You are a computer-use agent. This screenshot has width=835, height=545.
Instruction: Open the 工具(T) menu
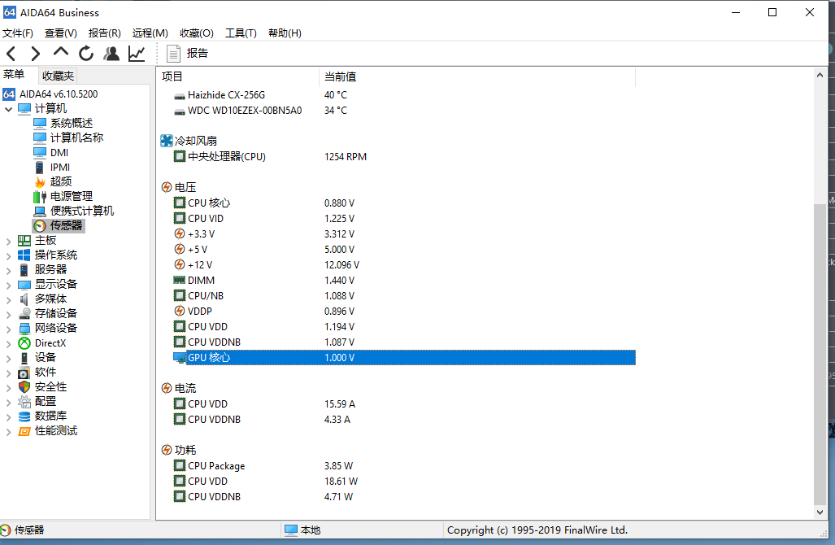click(241, 33)
